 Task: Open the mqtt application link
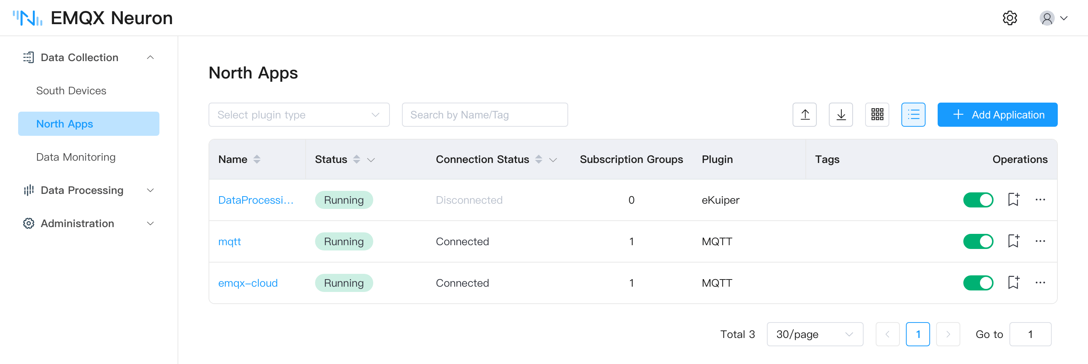tap(229, 242)
